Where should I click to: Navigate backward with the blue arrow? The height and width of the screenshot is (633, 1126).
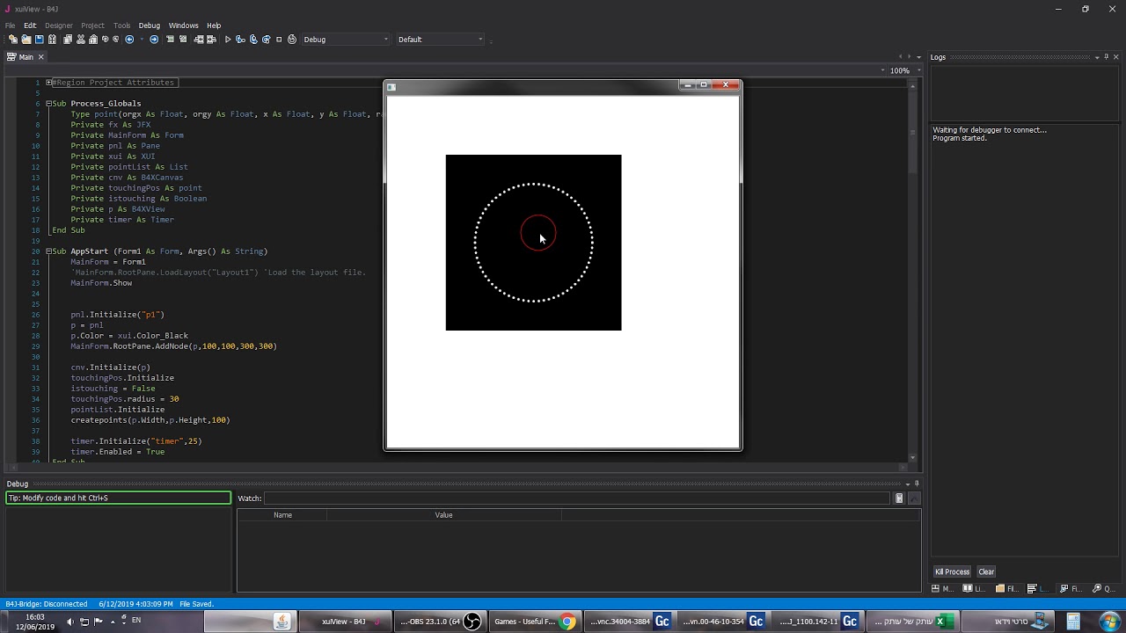coord(129,40)
